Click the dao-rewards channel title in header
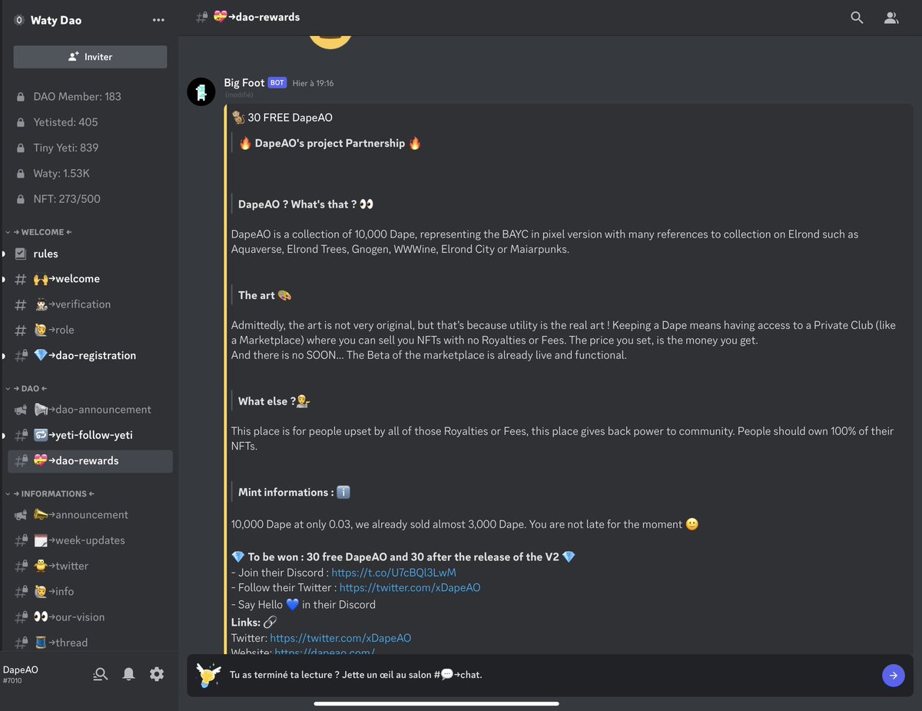The height and width of the screenshot is (711, 922). click(257, 17)
